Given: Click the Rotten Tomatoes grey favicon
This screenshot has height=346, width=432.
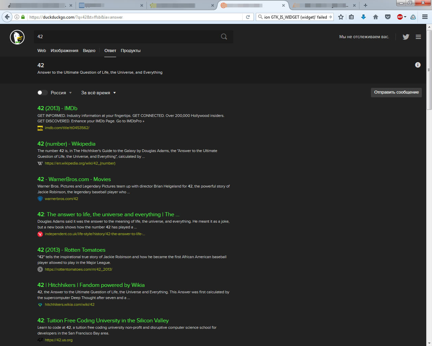Looking at the screenshot, I should tap(40, 269).
